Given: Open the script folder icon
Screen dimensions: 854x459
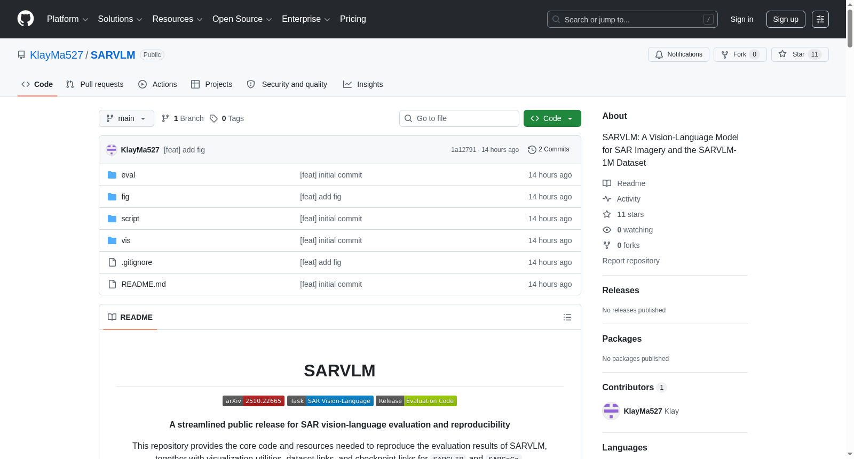Looking at the screenshot, I should coord(112,219).
